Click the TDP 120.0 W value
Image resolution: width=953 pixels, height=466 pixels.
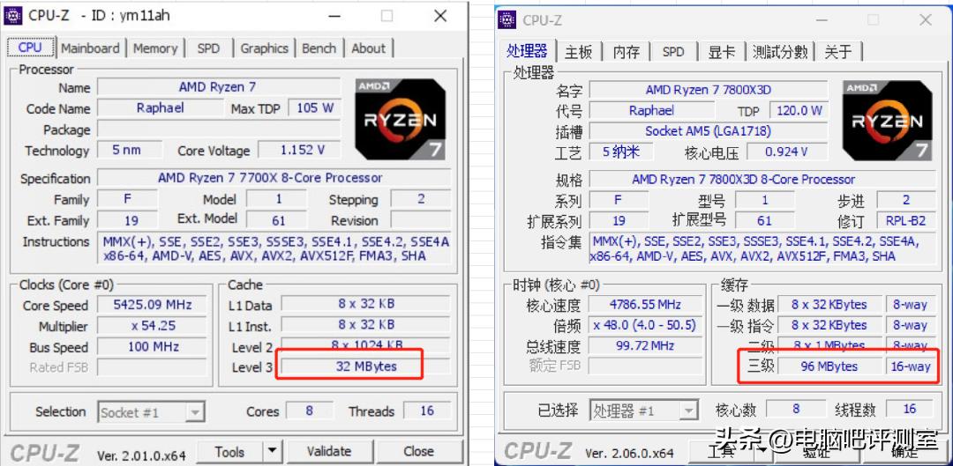click(799, 110)
